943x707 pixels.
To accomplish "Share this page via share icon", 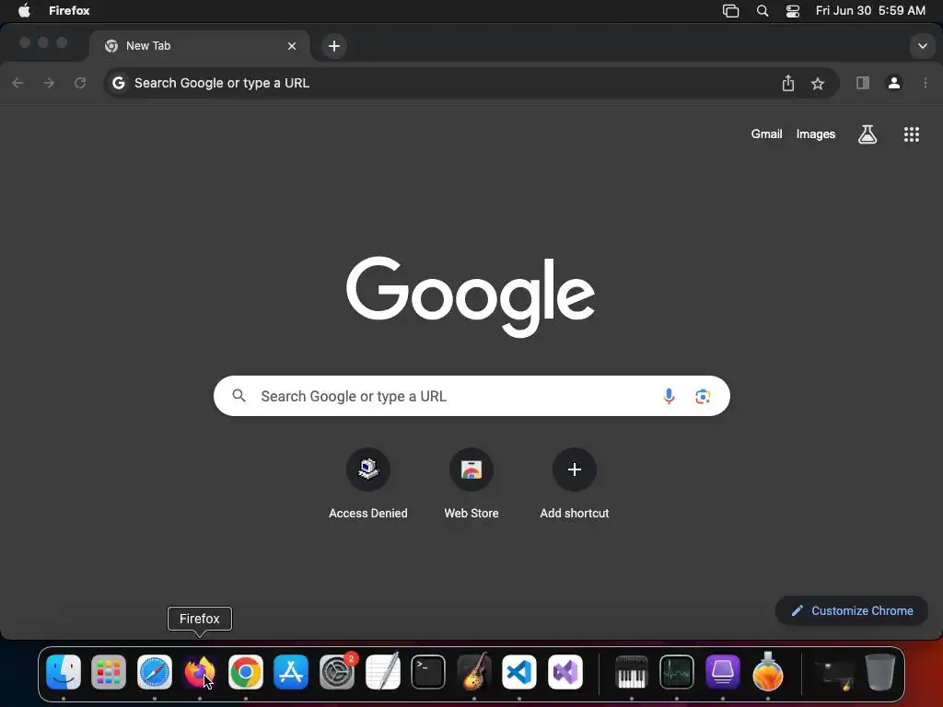I will pyautogui.click(x=788, y=83).
